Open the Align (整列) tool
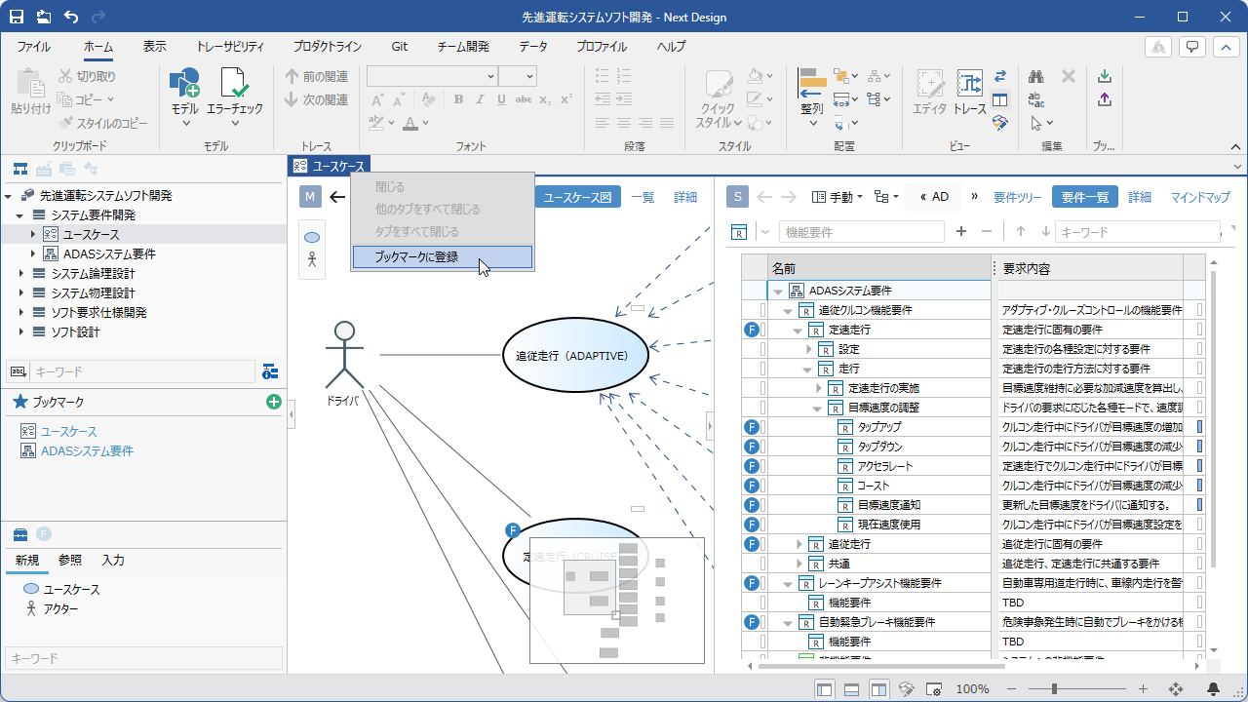Viewport: 1248px width, 702px height. (811, 84)
